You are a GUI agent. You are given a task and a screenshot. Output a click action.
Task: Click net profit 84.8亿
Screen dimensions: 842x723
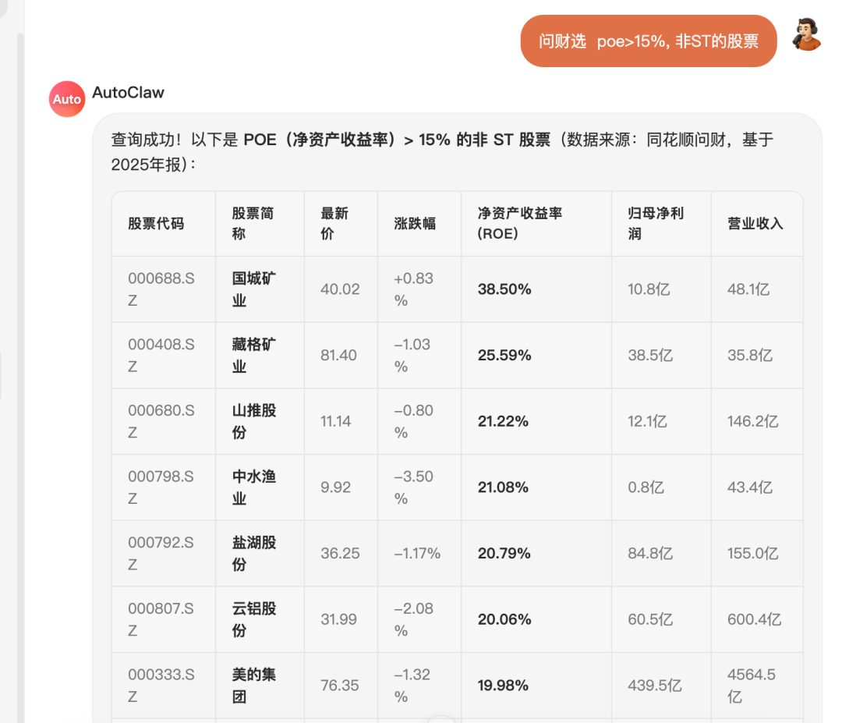tap(650, 554)
